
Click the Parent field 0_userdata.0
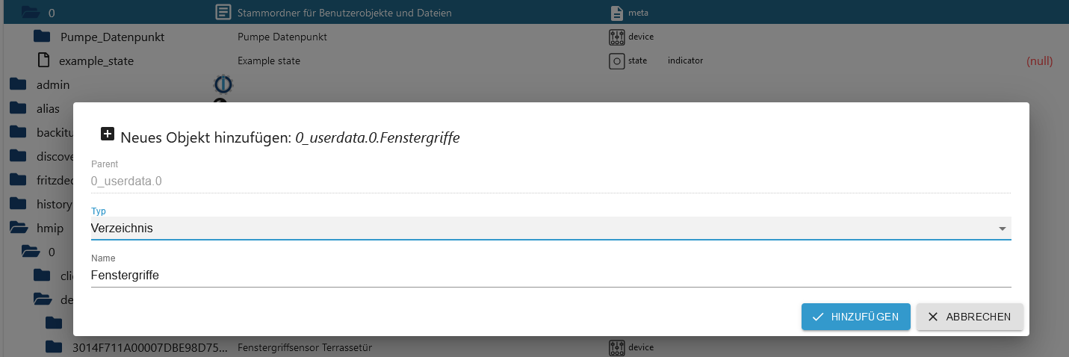[550, 181]
